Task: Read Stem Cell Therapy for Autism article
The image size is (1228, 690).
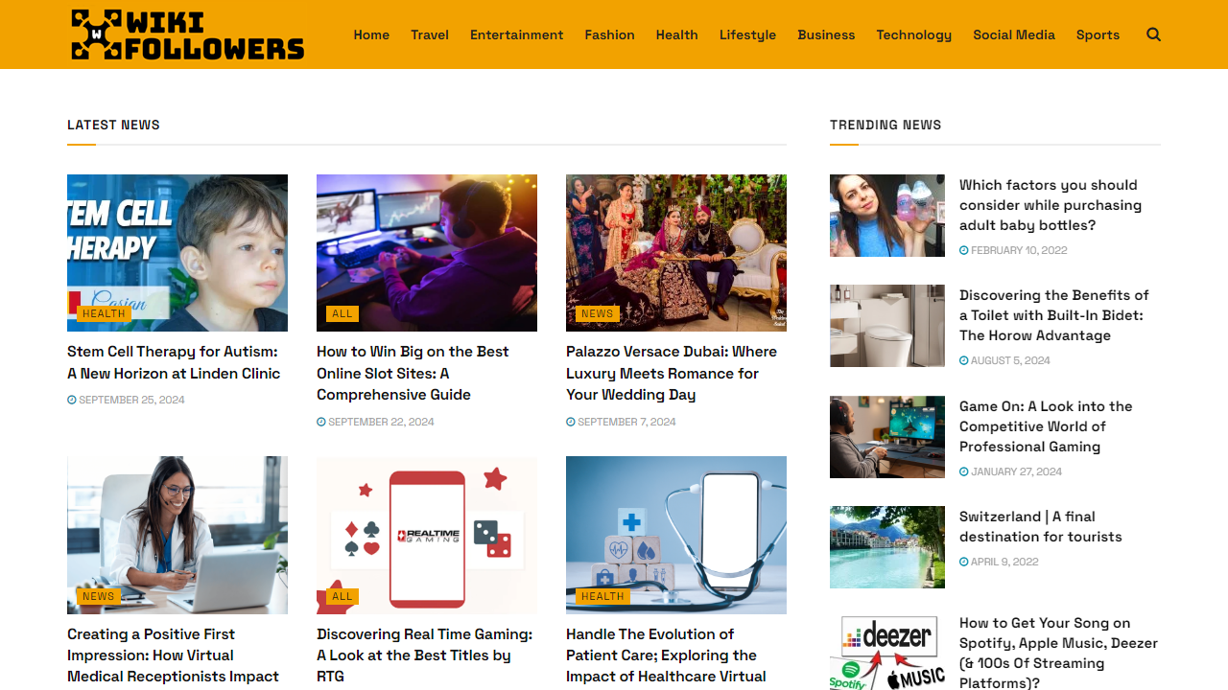Action: click(174, 362)
